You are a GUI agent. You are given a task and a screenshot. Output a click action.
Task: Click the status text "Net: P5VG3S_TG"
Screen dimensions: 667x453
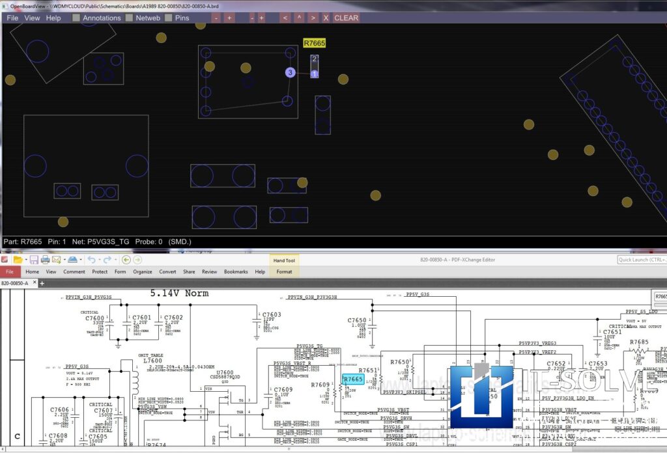(x=100, y=241)
